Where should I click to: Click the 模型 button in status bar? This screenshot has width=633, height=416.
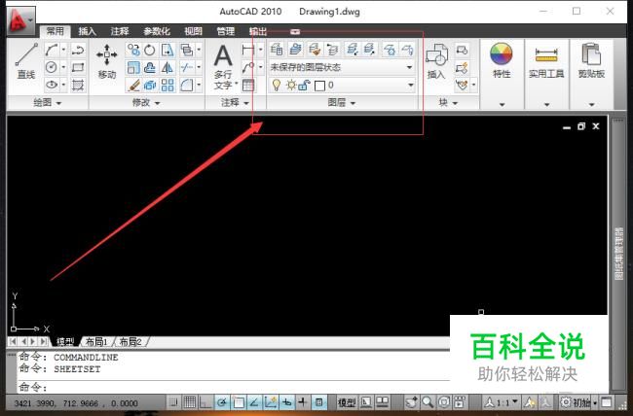tap(347, 402)
